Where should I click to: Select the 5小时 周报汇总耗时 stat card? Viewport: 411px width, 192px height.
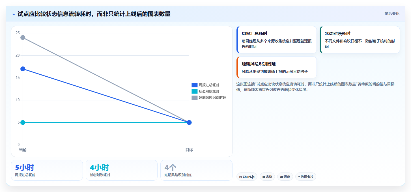(x=47, y=170)
